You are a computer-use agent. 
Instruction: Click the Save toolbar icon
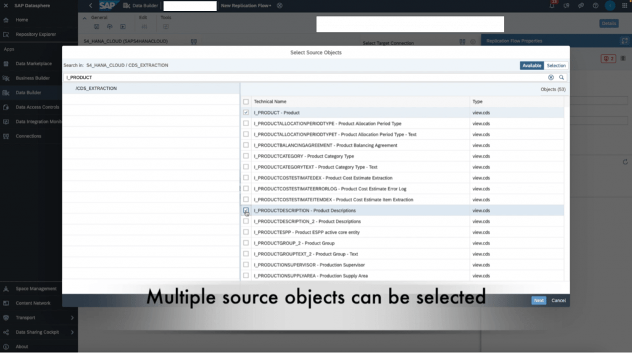click(x=96, y=26)
